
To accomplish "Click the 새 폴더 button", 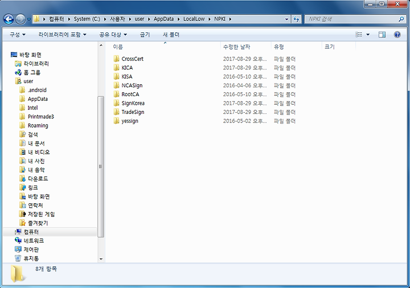I will pyautogui.click(x=171, y=35).
